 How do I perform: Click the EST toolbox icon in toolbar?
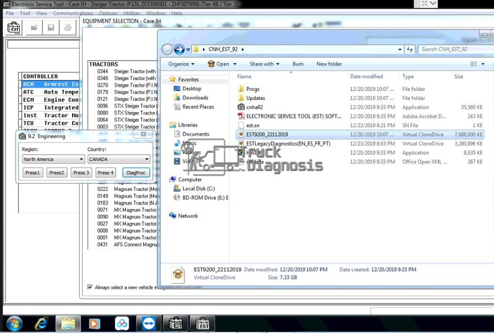(13, 28)
